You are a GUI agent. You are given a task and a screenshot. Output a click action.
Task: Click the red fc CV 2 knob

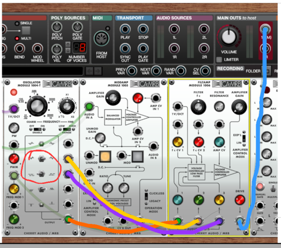pyautogui.click(x=198, y=142)
